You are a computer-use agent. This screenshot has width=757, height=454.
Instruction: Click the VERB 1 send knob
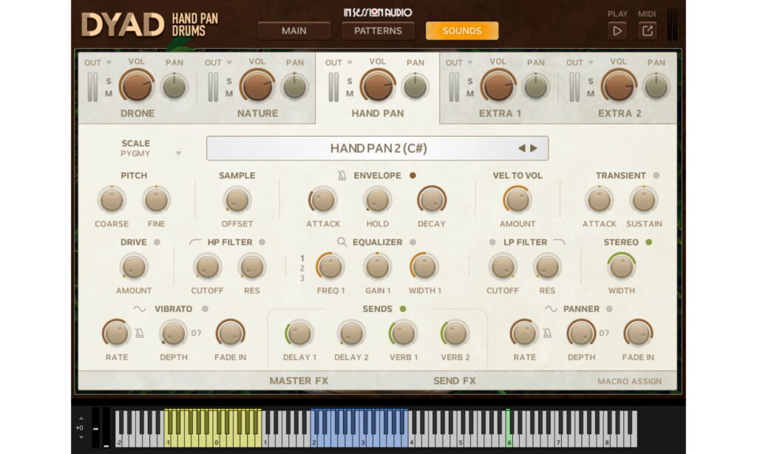[403, 333]
